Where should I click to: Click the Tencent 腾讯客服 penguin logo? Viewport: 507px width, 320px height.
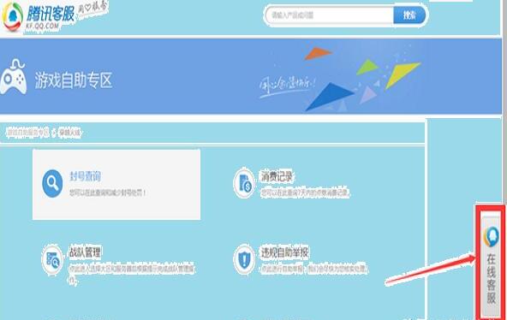tap(13, 16)
